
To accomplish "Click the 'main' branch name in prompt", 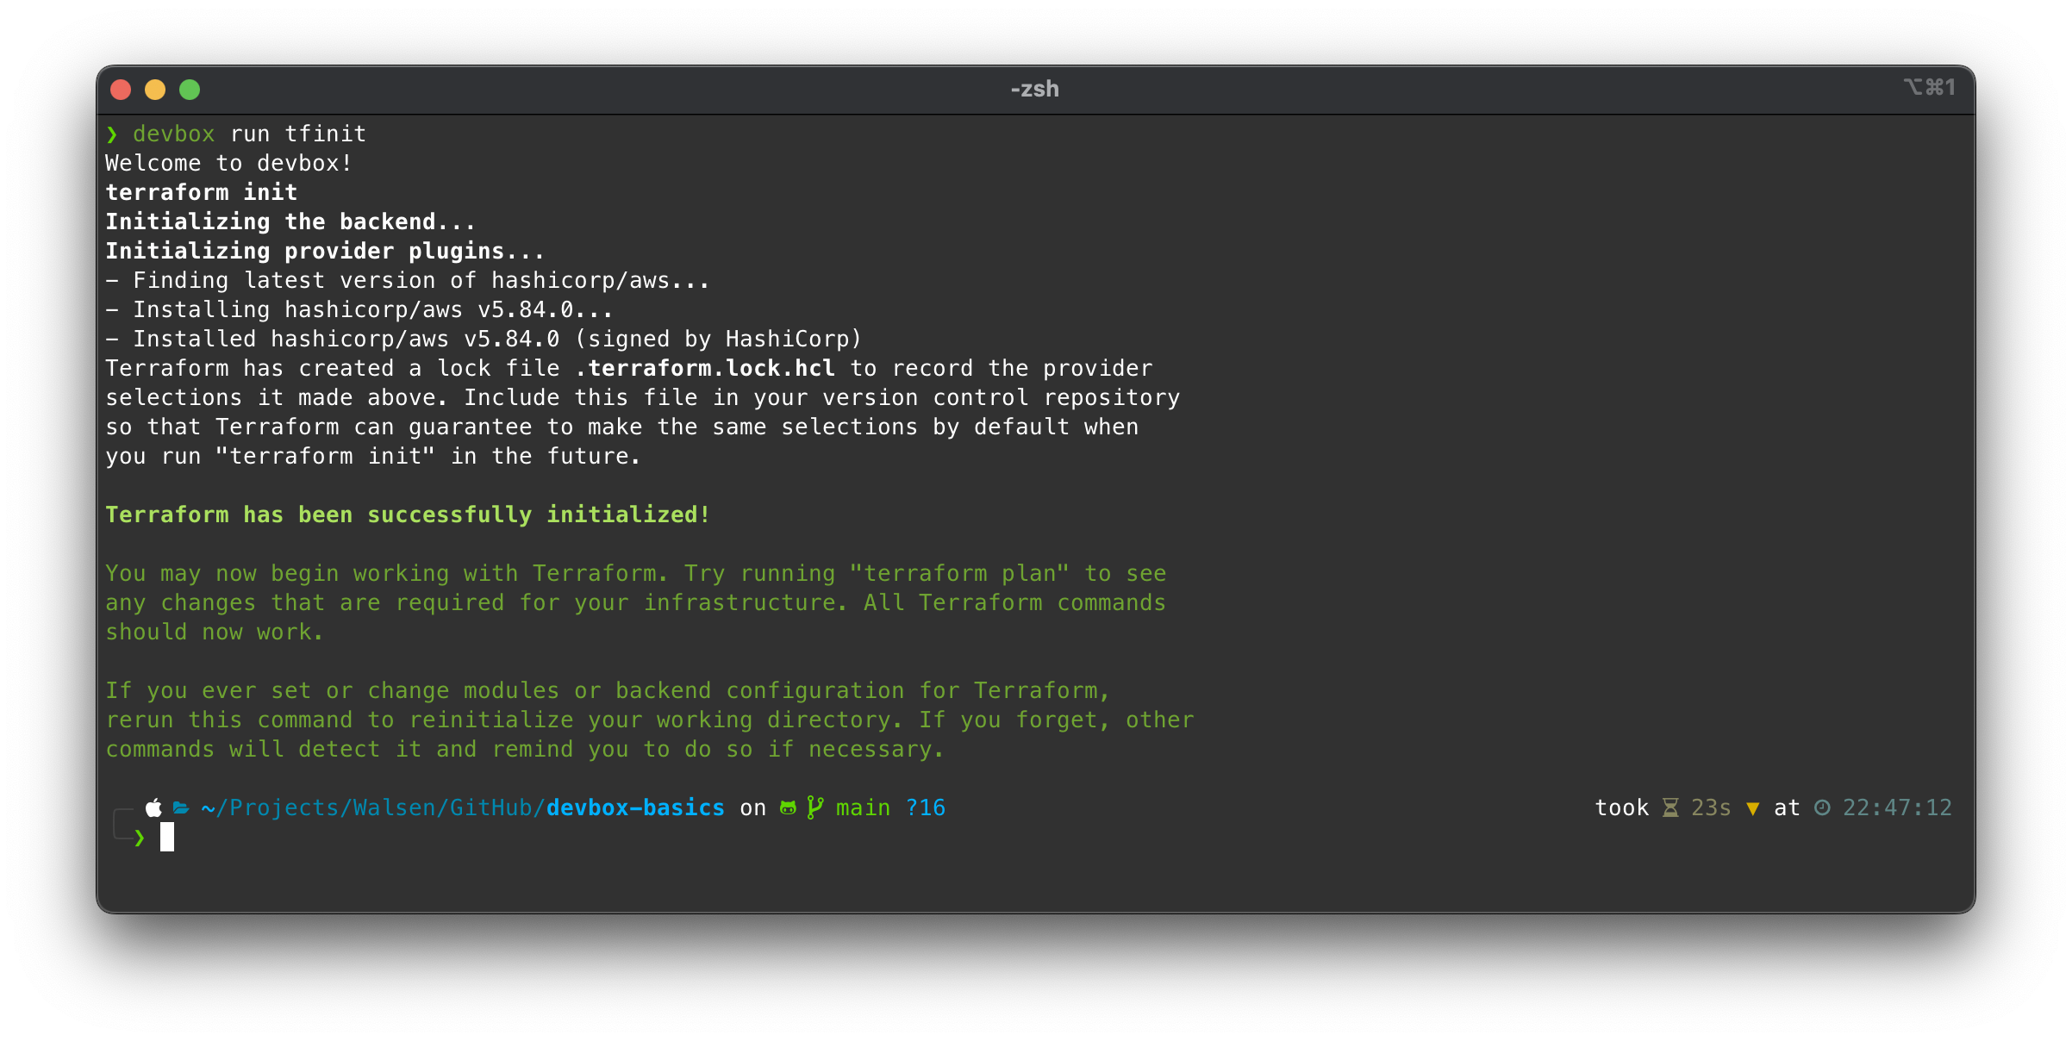I will pyautogui.click(x=864, y=807).
